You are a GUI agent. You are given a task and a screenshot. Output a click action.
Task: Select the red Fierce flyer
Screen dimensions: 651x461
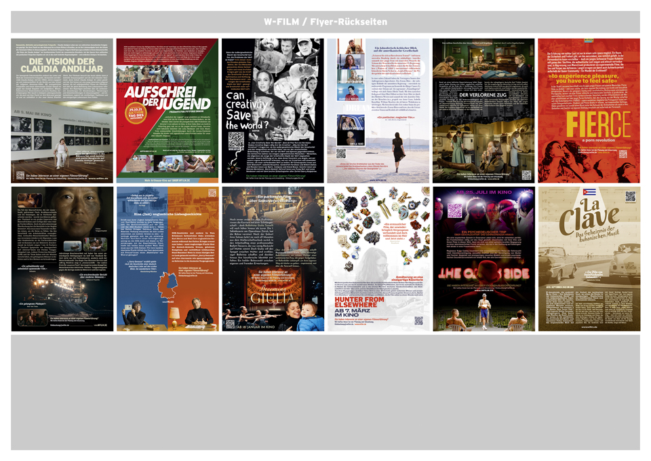[589, 111]
